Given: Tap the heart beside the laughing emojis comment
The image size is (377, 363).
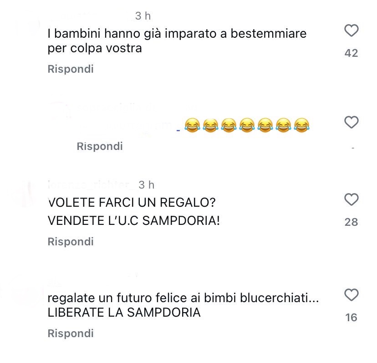Looking at the screenshot, I should point(351,123).
